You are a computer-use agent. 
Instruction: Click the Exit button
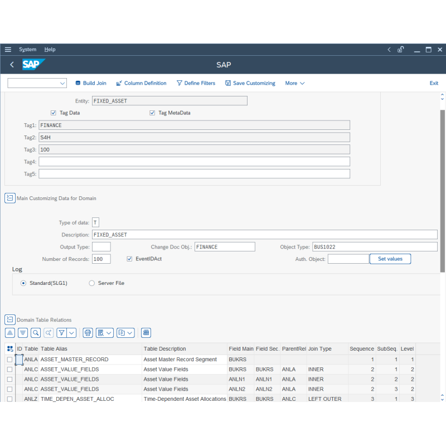[x=434, y=83]
